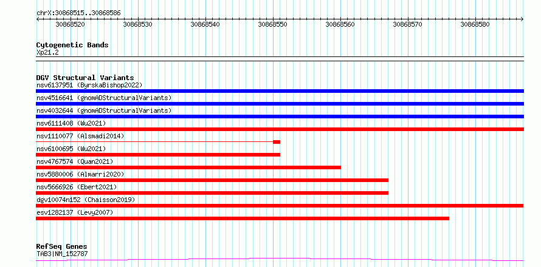Open gene label TAB3|NM_152787

(62, 254)
